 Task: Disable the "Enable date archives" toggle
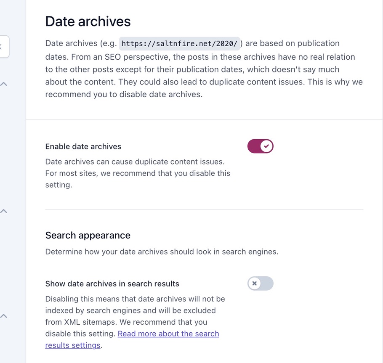[260, 146]
